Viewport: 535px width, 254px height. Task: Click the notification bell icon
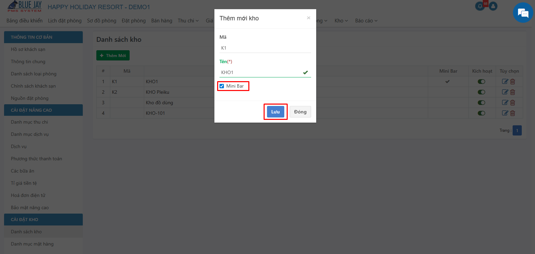(480, 6)
